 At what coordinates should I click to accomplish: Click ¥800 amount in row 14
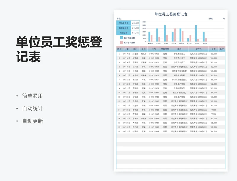[214, 110]
